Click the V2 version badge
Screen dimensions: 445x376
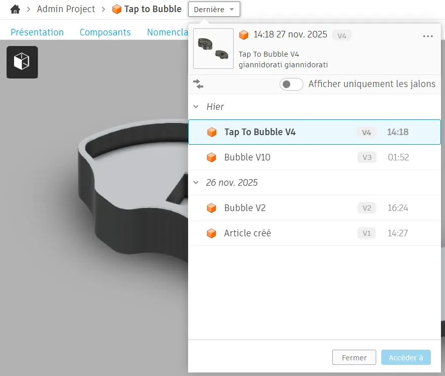tap(367, 208)
